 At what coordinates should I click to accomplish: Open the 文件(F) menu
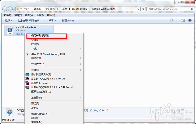coord(7,15)
